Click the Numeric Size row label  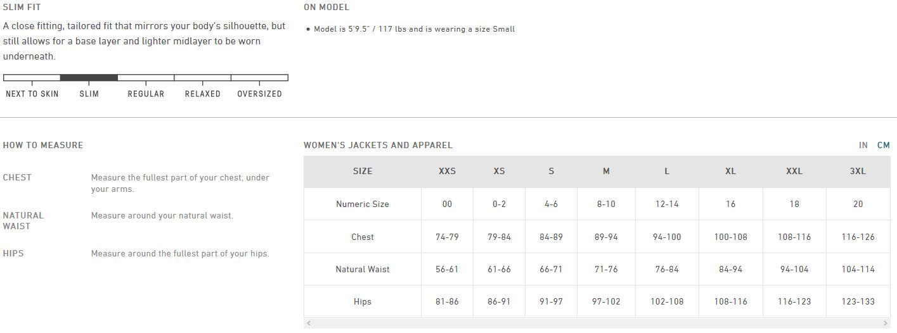(x=363, y=204)
